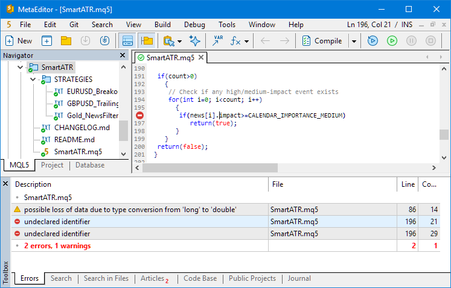
Task: Close the SmartATR.mq5 editor tab
Action: coord(201,57)
